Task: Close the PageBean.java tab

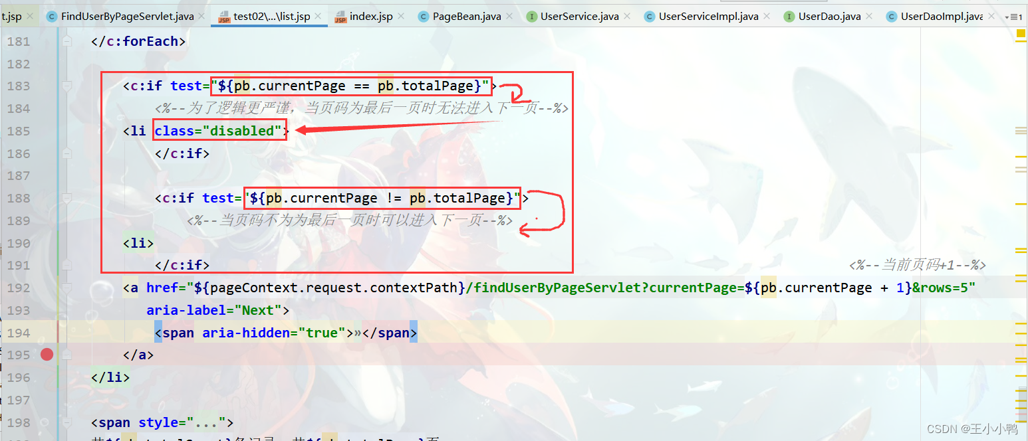Action: 509,17
